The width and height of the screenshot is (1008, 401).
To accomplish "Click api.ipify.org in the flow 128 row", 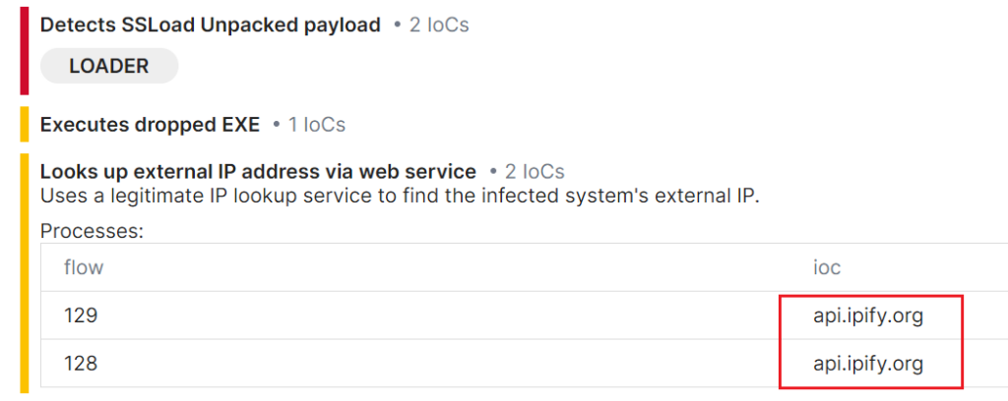I will point(868,365).
